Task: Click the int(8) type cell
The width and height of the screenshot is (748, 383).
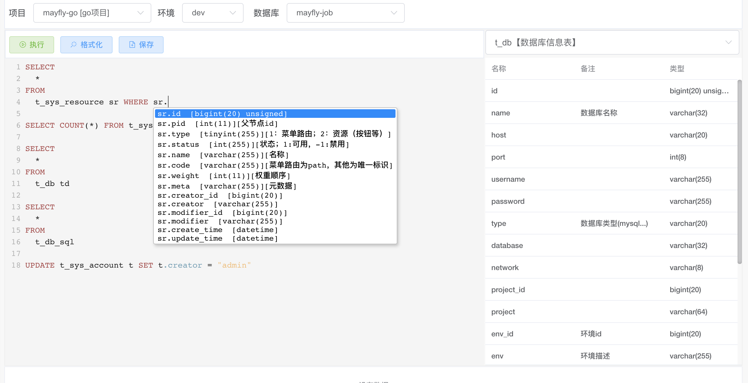Action: [x=678, y=157]
